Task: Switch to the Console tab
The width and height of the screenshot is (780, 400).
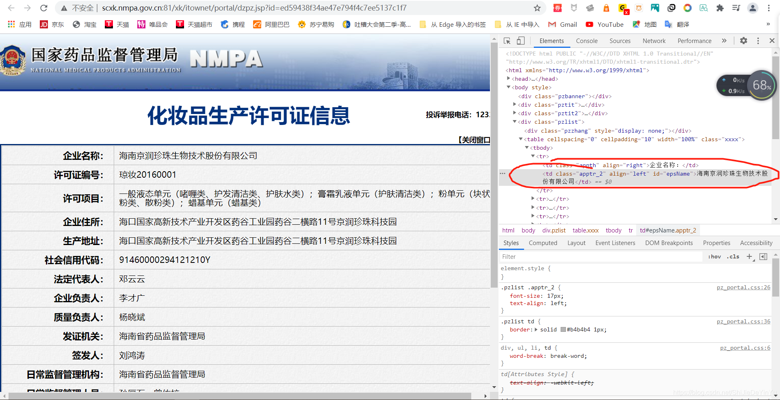Action: pyautogui.click(x=587, y=41)
